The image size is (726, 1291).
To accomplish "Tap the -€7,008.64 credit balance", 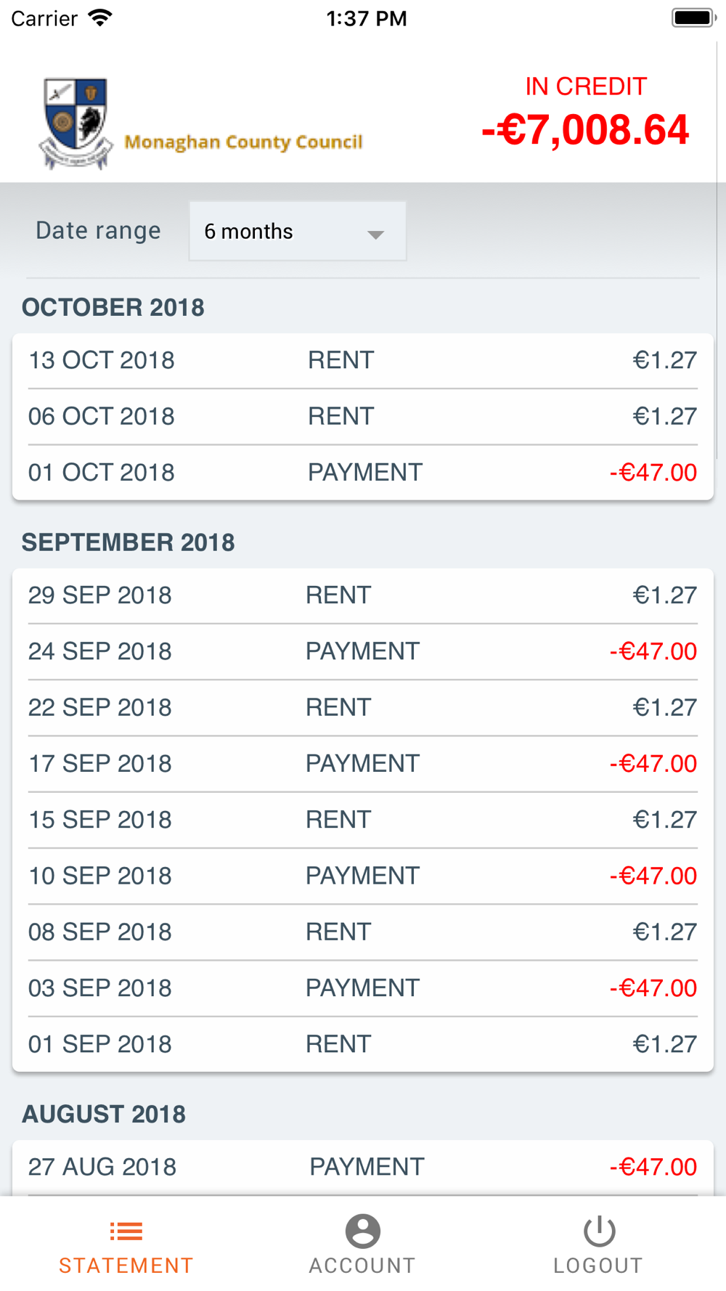I will pyautogui.click(x=585, y=130).
